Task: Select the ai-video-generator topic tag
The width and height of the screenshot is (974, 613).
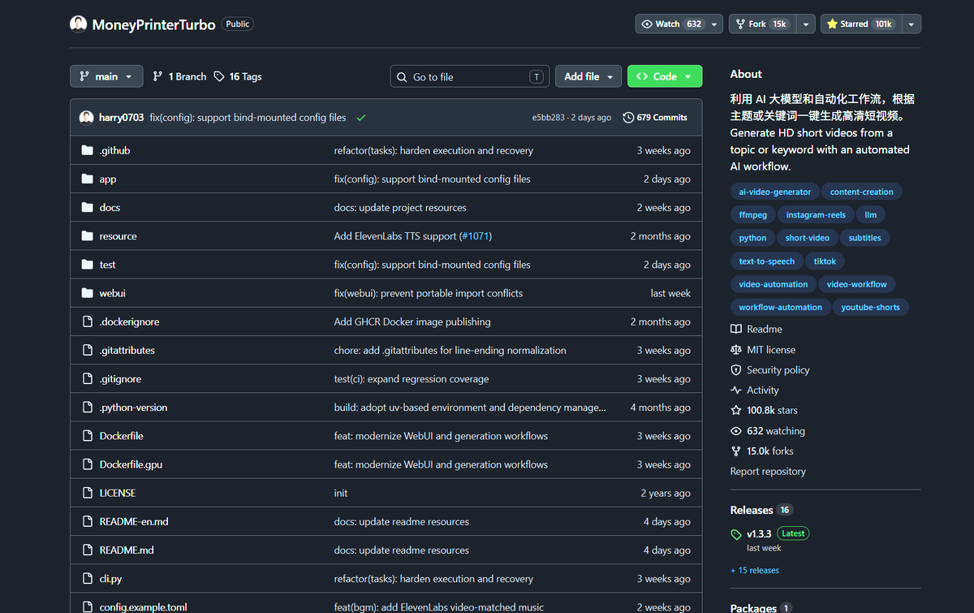Action: 774,192
